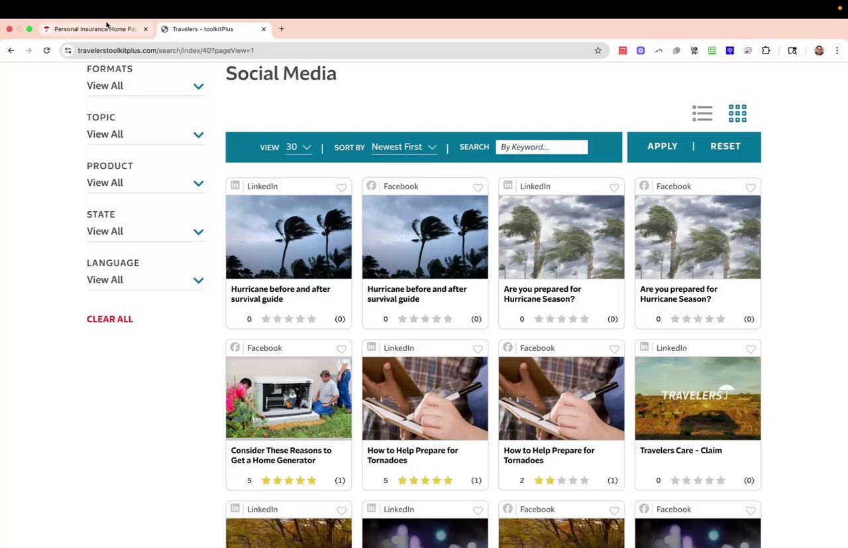Click the Clear All filters link

tap(110, 319)
